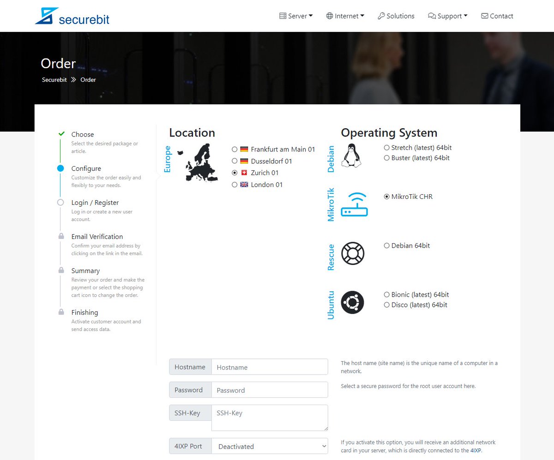Image resolution: width=554 pixels, height=460 pixels.
Task: Click the Configure step title
Action: pos(86,168)
